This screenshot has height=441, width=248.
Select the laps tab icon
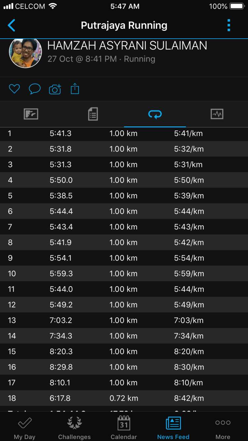point(155,114)
